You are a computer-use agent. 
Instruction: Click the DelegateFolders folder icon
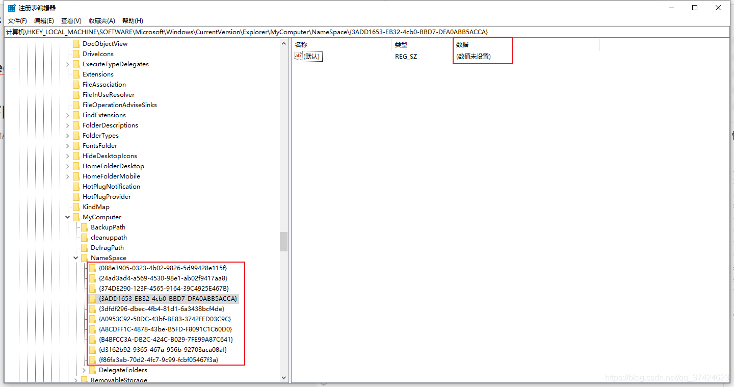click(93, 370)
